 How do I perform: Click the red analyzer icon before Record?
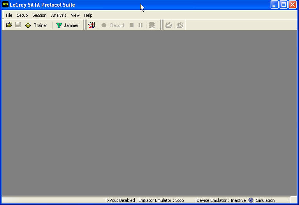(x=91, y=25)
